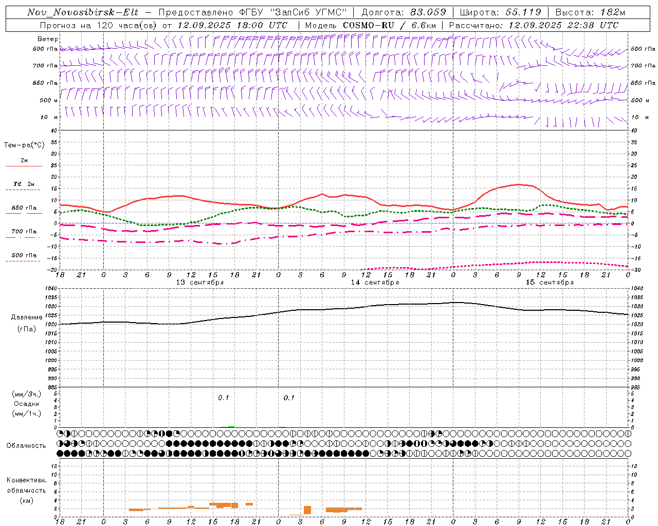Click the elevation text Высота: 182м

(x=590, y=12)
